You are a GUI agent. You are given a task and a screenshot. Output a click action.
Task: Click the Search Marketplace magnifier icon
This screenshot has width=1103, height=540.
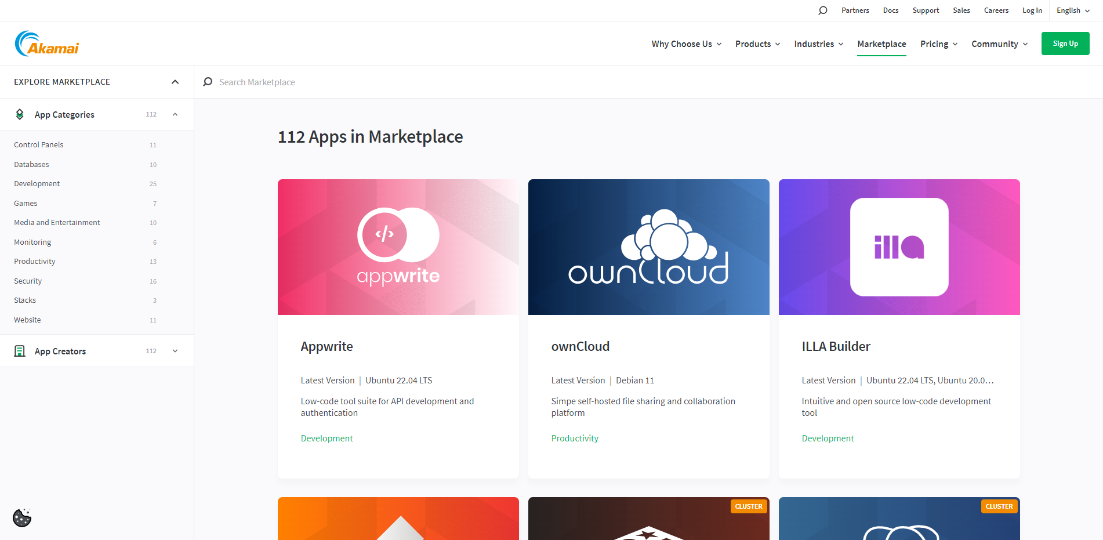208,82
